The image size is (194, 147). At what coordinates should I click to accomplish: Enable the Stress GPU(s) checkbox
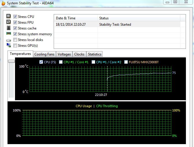click(15, 46)
